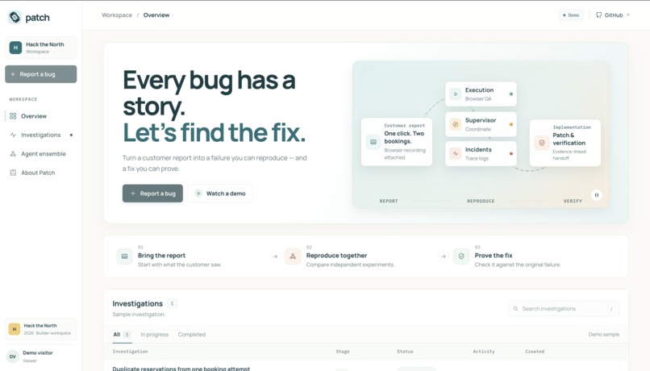650x371 pixels.
Task: Click the Overview breadcrumb
Action: pyautogui.click(x=156, y=15)
